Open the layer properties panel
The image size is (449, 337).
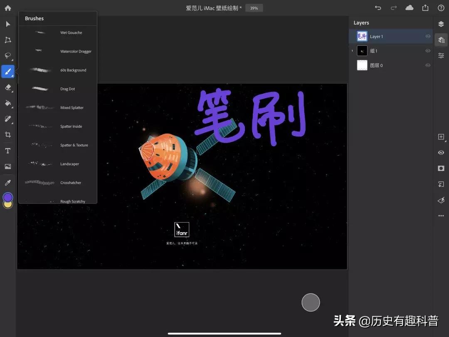click(x=441, y=40)
